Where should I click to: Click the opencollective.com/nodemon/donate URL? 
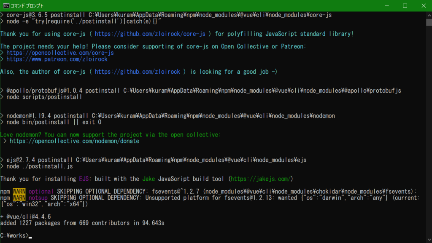pos(74,141)
